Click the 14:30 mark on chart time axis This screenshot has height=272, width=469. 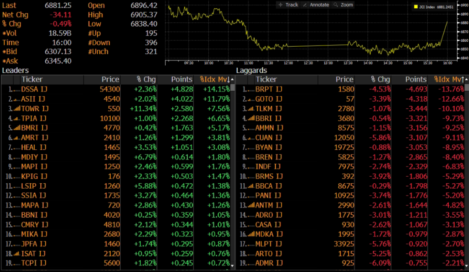[x=388, y=63]
